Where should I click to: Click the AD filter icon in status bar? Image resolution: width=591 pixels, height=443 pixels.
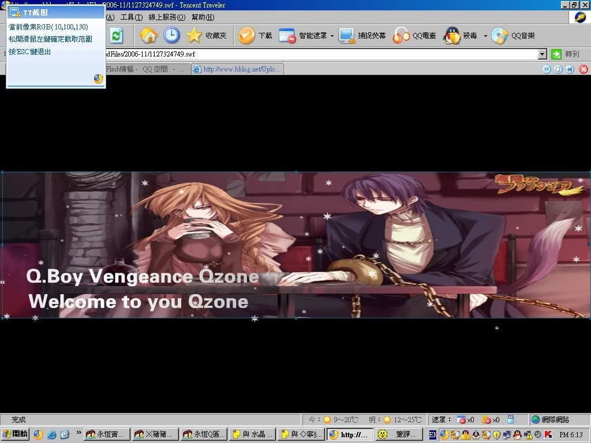pos(510,419)
